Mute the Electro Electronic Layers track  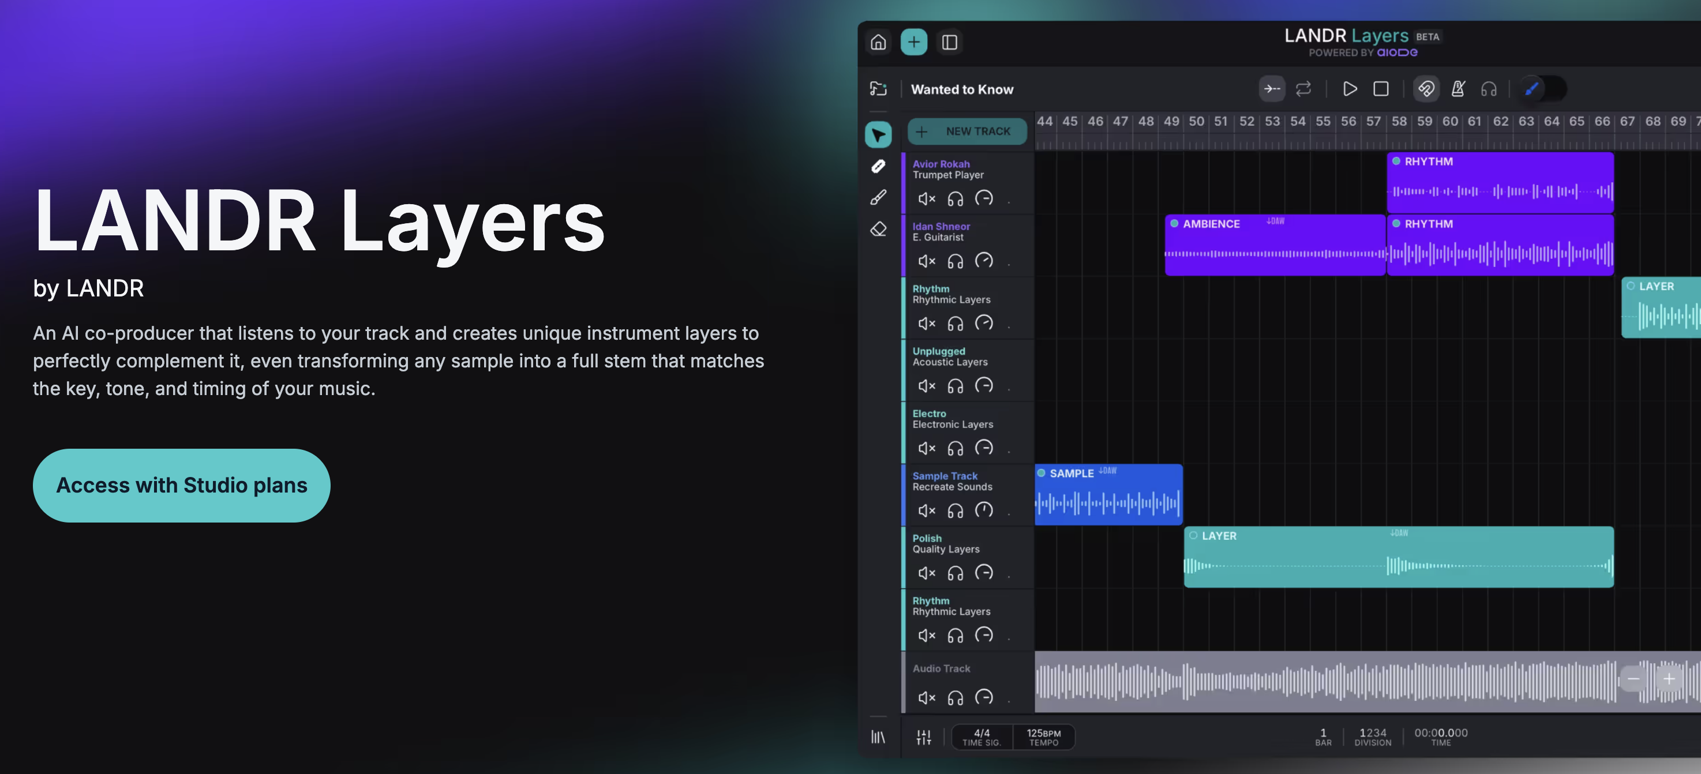(x=927, y=449)
